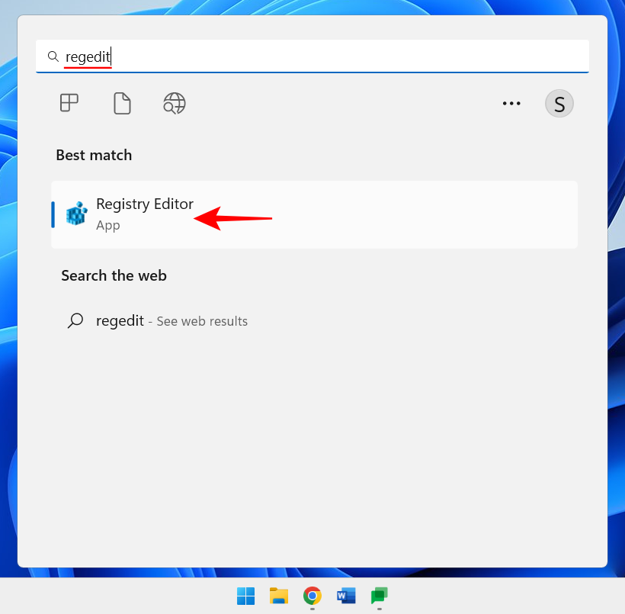Select the Web search filter icon
The height and width of the screenshot is (614, 625).
tap(174, 103)
